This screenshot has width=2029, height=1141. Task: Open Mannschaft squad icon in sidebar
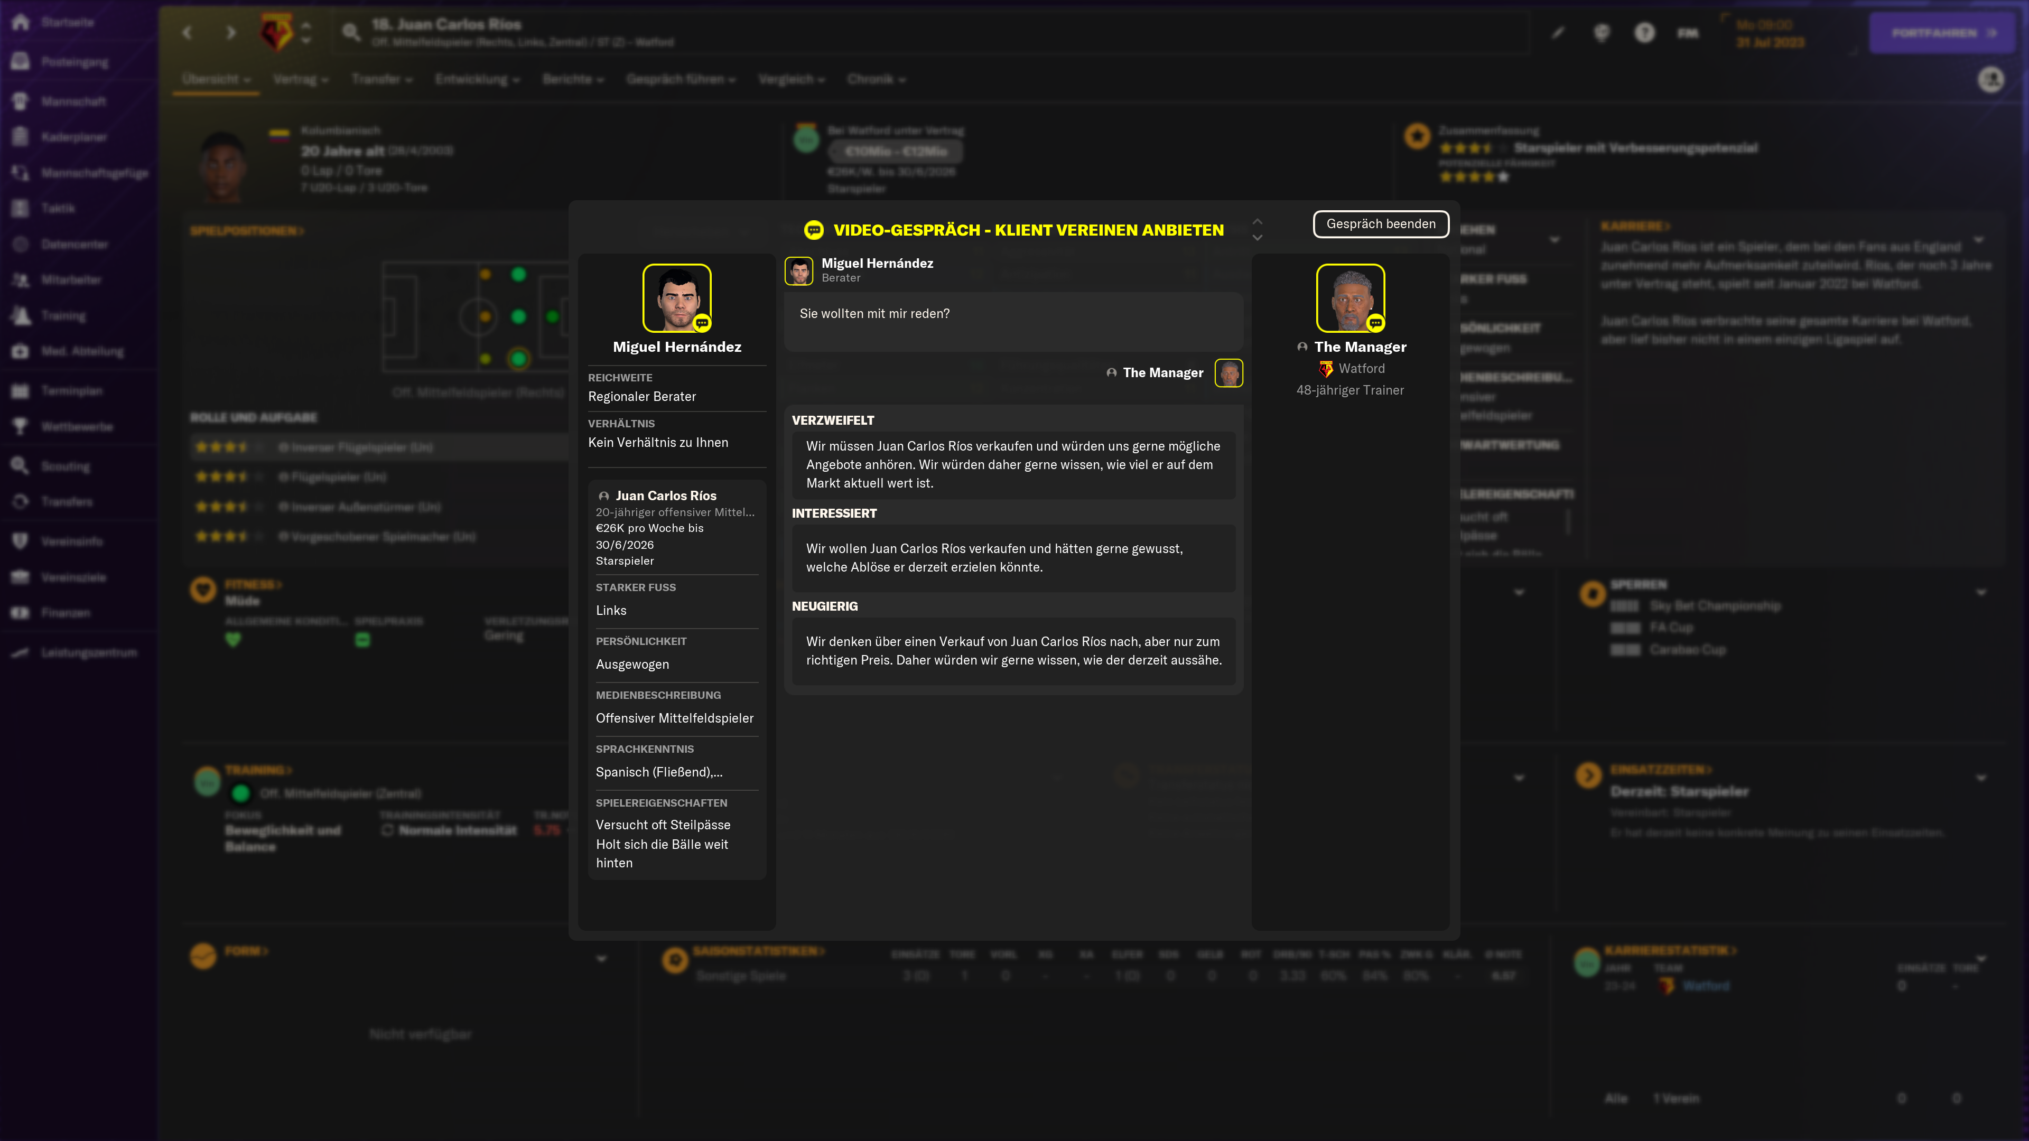21,101
